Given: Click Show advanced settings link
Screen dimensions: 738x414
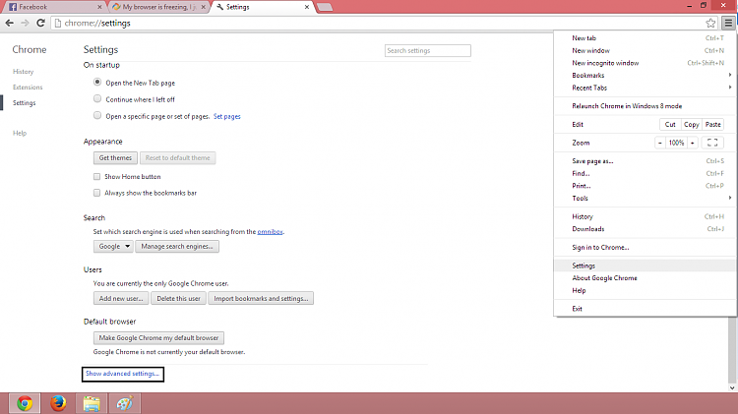Looking at the screenshot, I should [122, 374].
